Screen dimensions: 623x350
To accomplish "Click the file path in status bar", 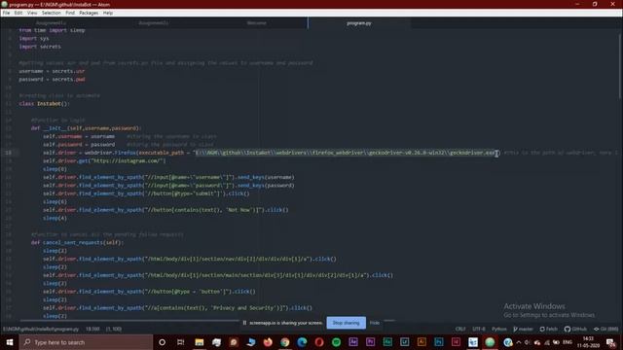I will [41, 329].
